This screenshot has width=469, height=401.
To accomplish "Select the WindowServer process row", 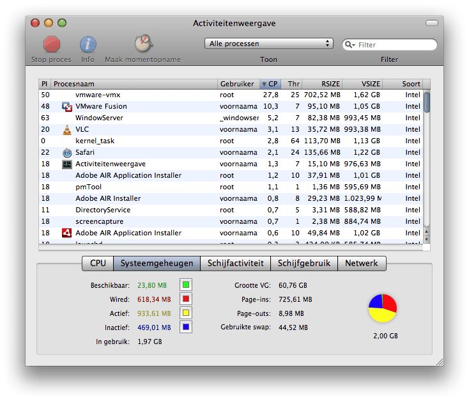I will click(x=231, y=118).
